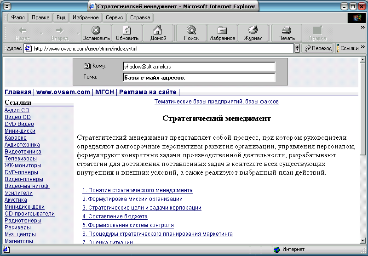368x256 pixels.
Task: Click the vertical scrollbar down arrow
Action: pos(362,240)
